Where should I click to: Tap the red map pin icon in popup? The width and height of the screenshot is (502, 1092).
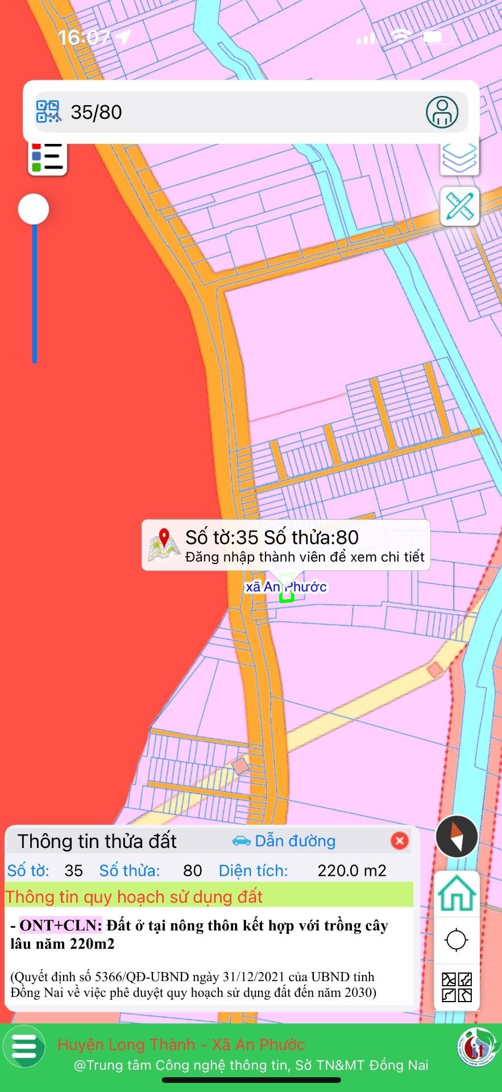(164, 539)
